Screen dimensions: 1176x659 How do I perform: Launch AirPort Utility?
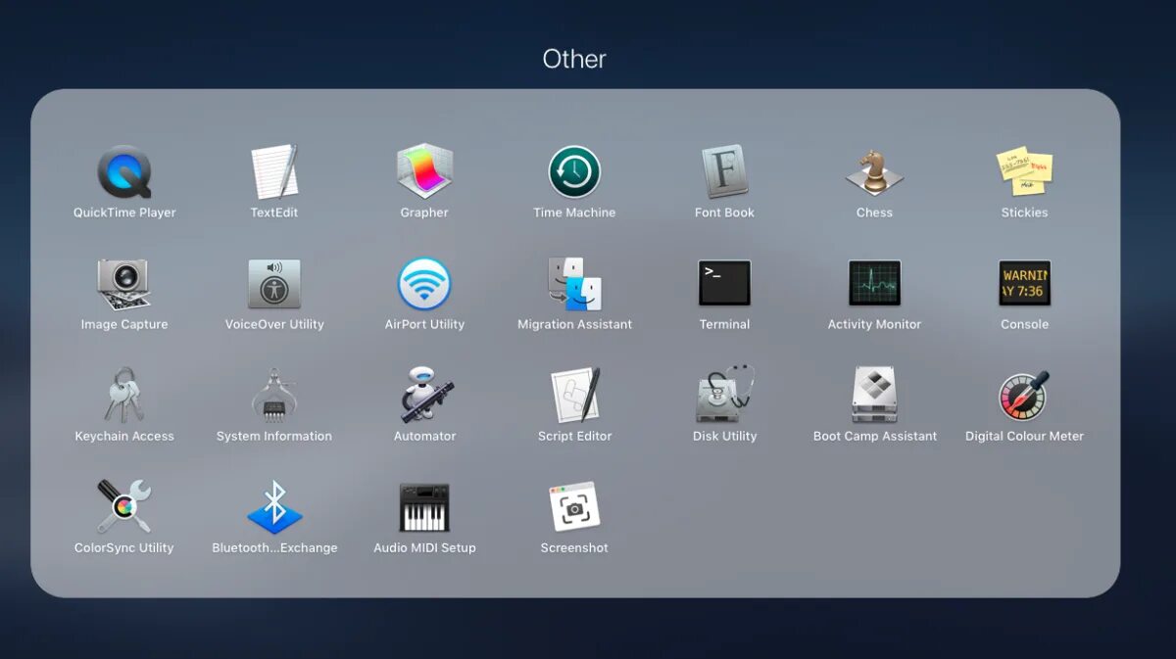[424, 285]
